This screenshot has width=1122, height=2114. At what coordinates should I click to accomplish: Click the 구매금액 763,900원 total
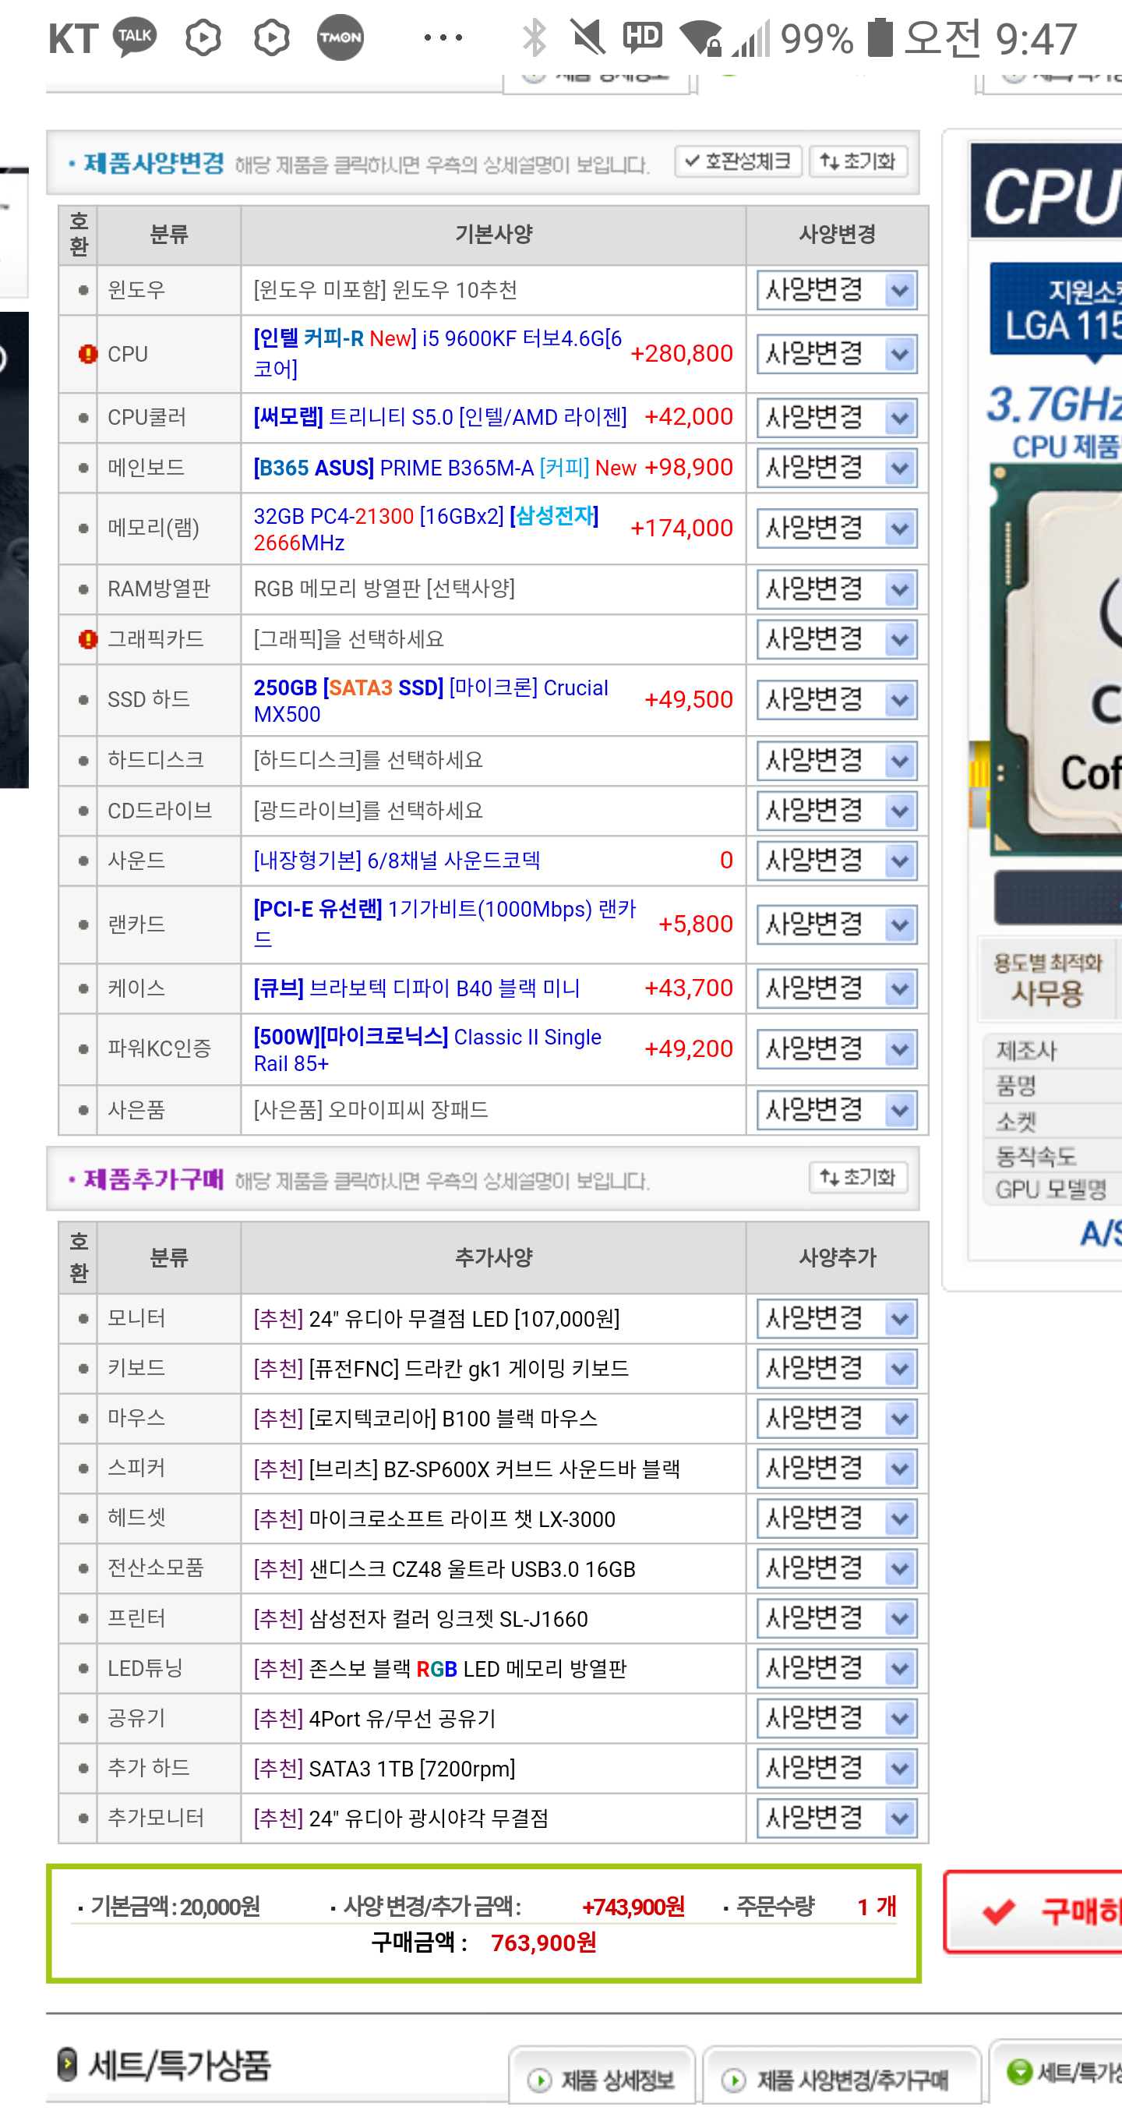pos(484,1943)
